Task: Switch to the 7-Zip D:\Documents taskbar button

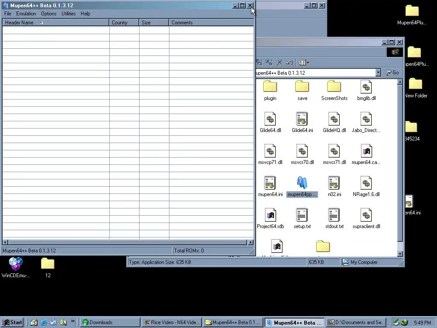Action: [x=355, y=322]
